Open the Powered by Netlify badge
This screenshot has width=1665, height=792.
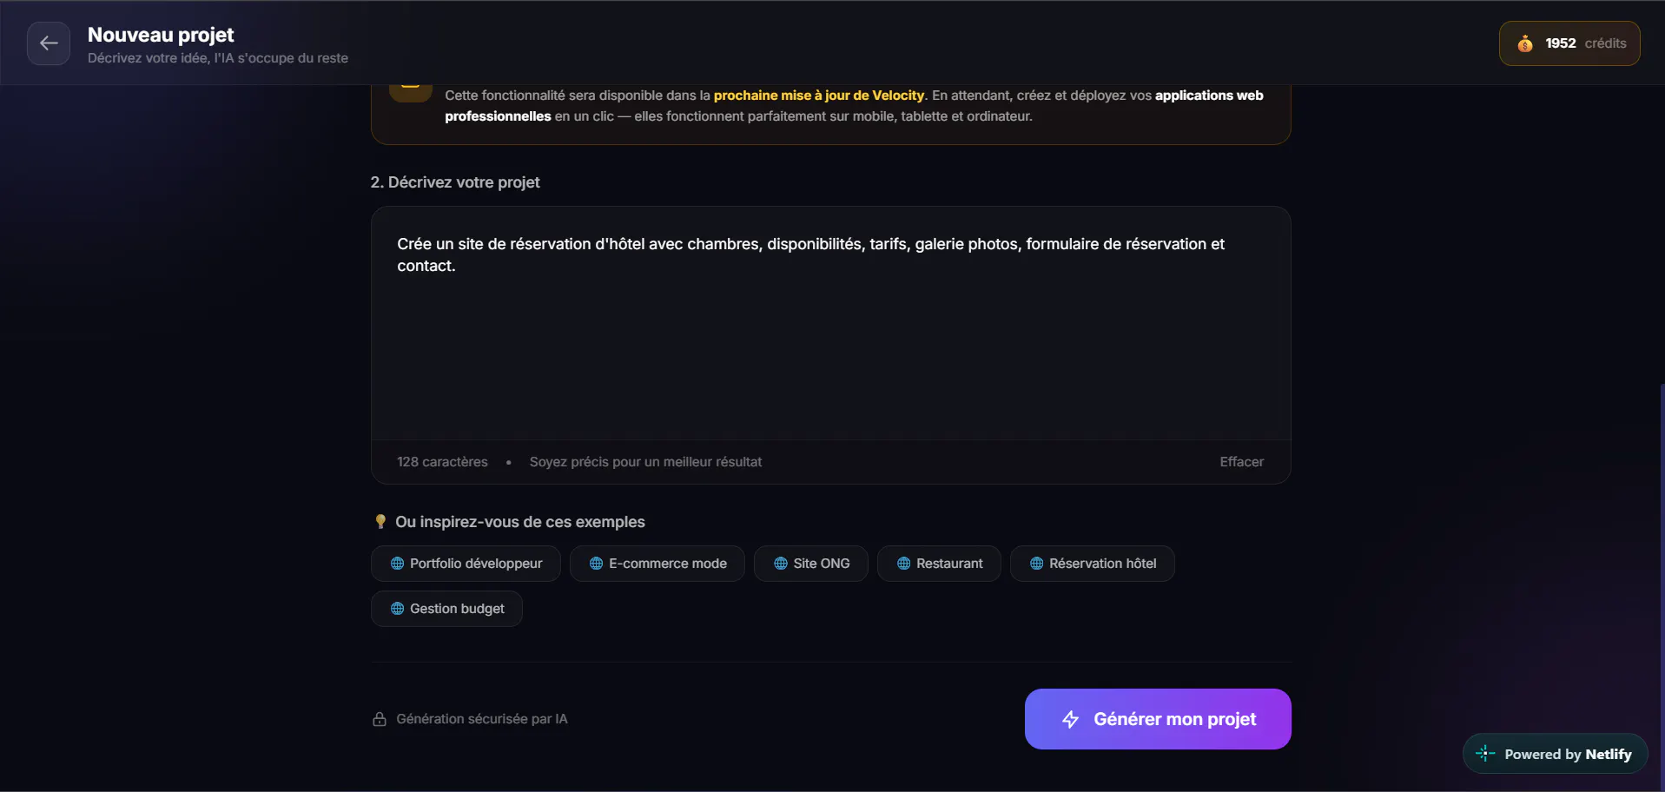coord(1555,754)
